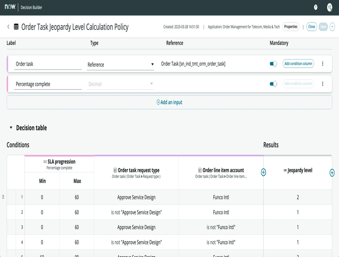Open the Reference type dropdown
Viewport: 339px width, 257px height.
tap(121, 64)
